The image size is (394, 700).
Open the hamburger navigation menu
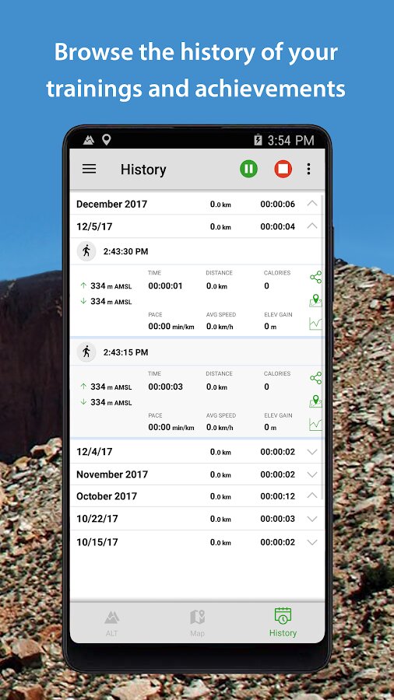[89, 169]
